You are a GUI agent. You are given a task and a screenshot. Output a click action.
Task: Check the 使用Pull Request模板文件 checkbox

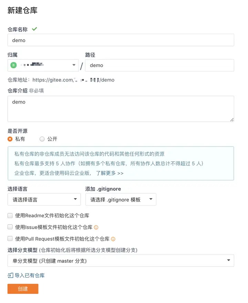pos(10,238)
